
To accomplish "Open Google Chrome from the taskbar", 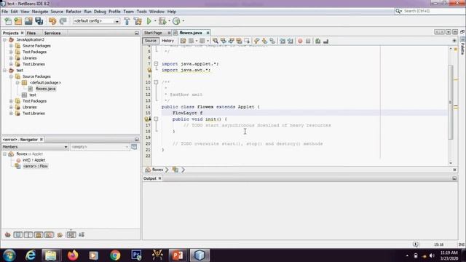I will [115, 255].
